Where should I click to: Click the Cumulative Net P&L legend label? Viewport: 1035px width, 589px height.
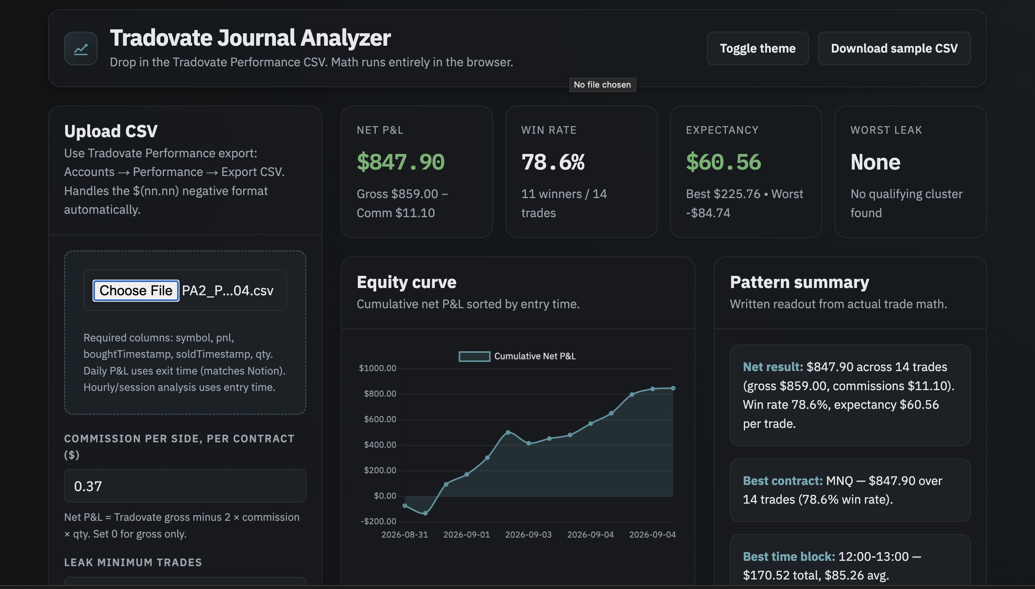[x=535, y=356]
